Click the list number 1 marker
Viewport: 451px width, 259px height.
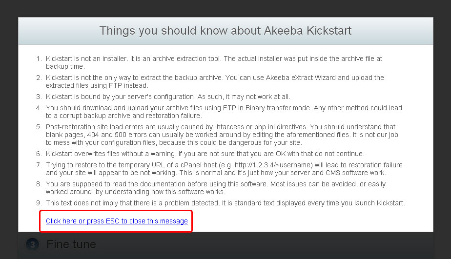pyautogui.click(x=39, y=59)
